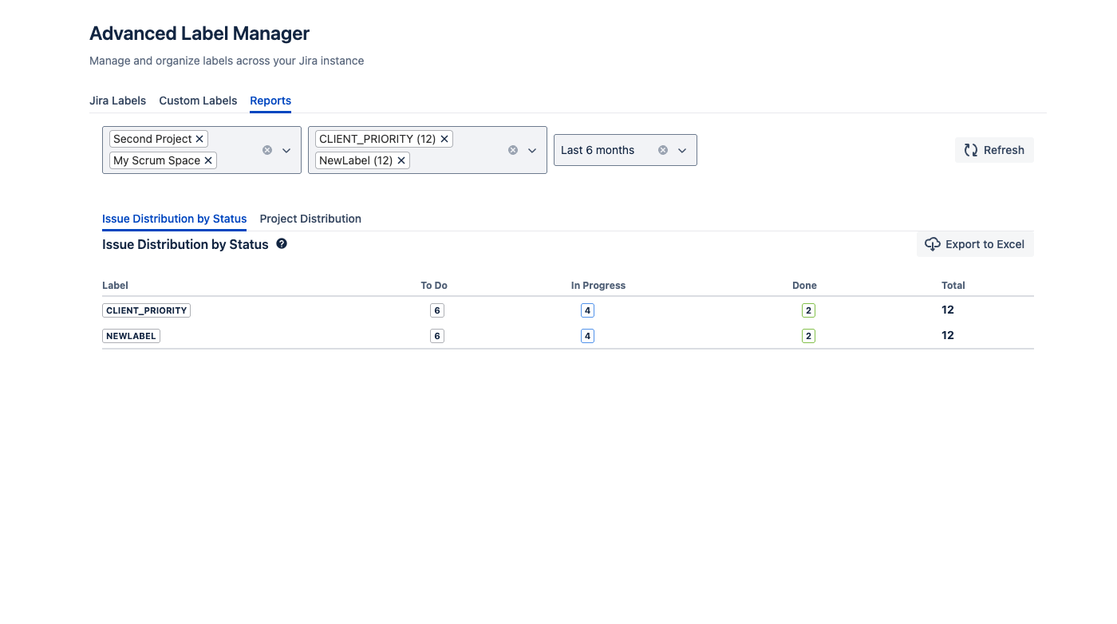Export report to Excel
Image resolution: width=1117 pixels, height=624 pixels.
click(975, 244)
